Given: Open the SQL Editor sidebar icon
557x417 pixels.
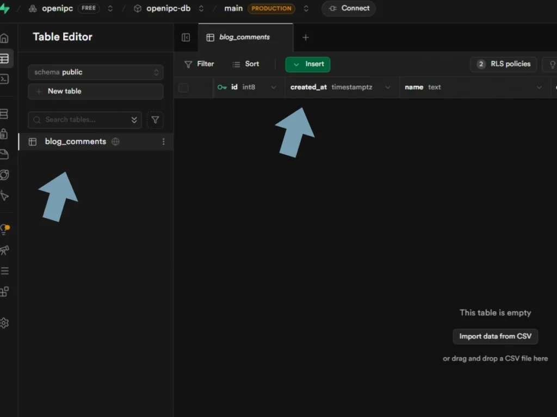Looking at the screenshot, I should click(4, 79).
